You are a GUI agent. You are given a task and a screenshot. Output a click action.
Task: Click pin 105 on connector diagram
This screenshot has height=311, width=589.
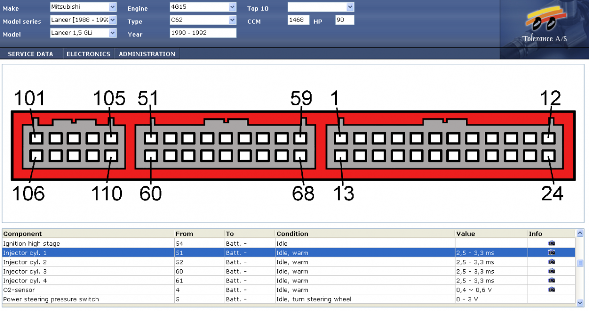[x=112, y=138]
